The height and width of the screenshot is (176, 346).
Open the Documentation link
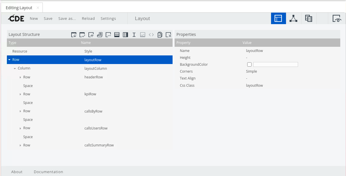coord(48,172)
